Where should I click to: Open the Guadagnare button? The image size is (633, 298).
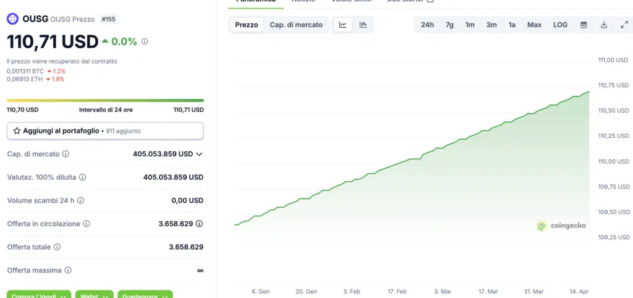145,296
